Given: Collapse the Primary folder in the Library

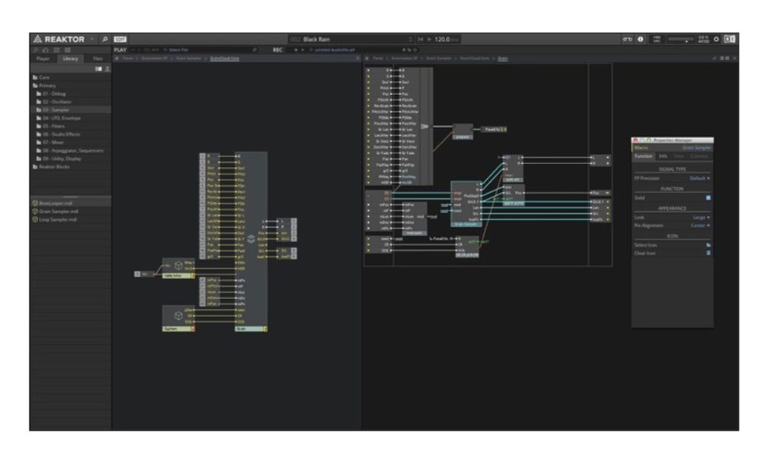Looking at the screenshot, I should click(45, 85).
